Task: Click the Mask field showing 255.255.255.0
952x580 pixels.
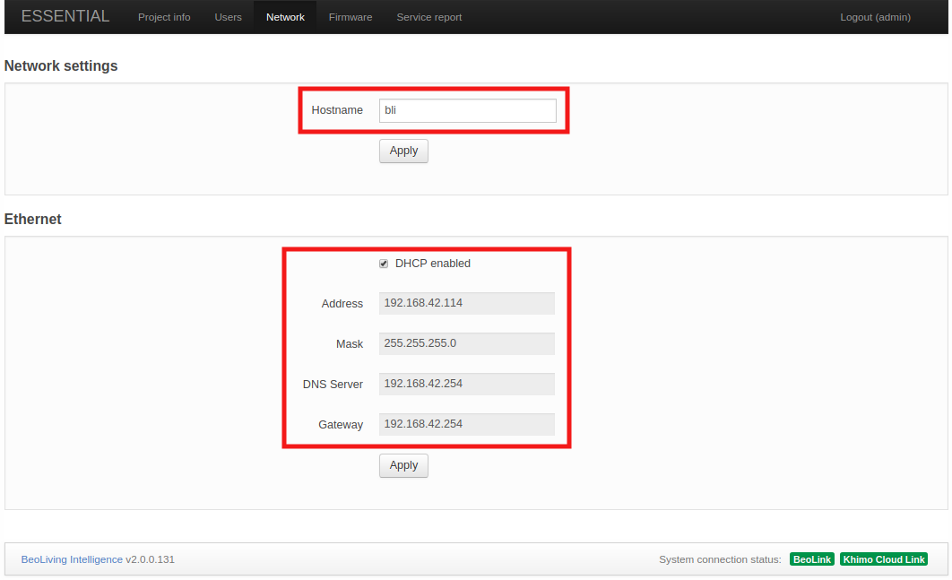Action: point(466,343)
